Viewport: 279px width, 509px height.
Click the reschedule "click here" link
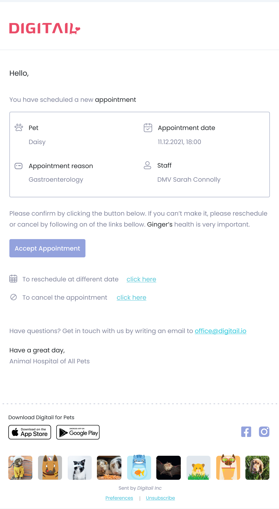(x=141, y=279)
